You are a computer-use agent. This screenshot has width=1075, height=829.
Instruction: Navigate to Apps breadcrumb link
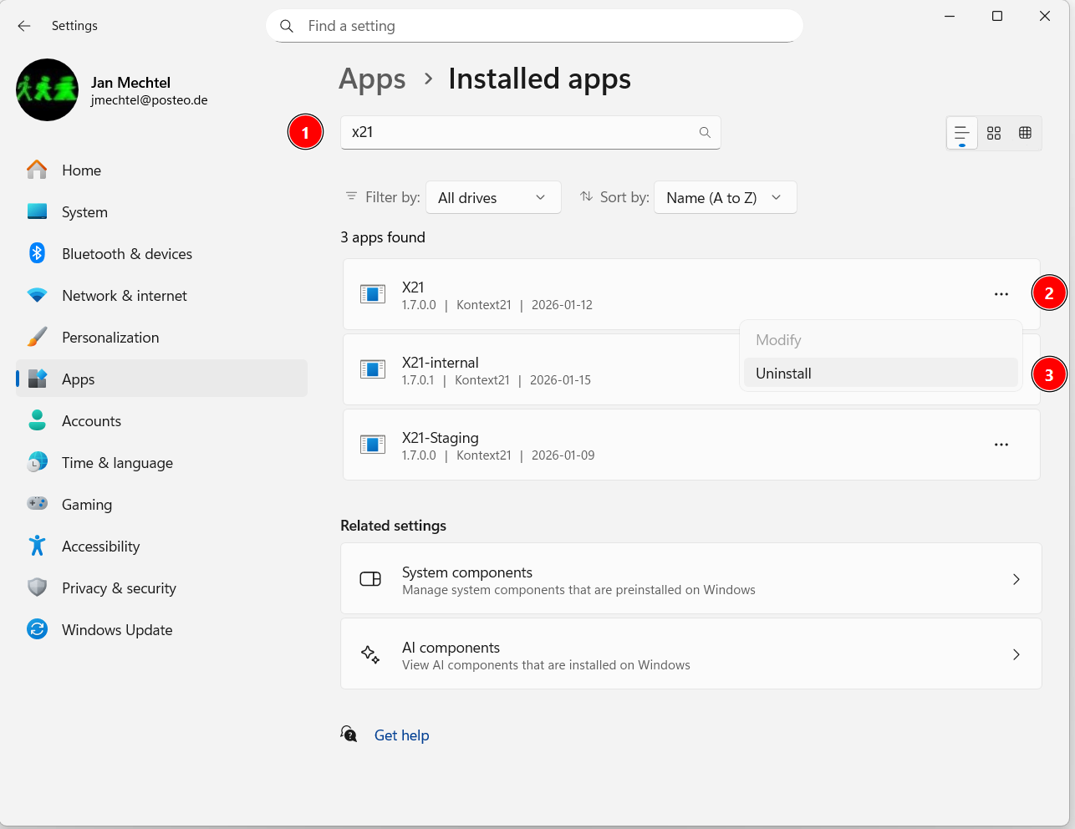pos(372,79)
